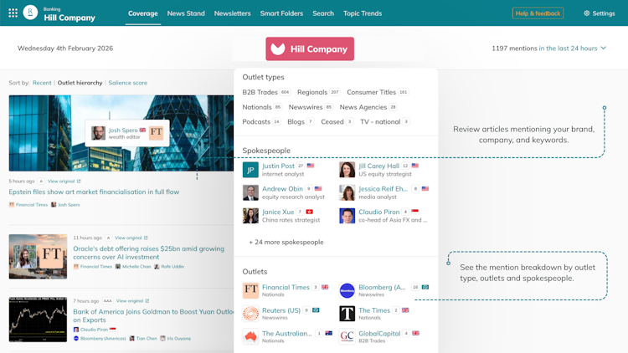Viewport: 628px width, 353px height.
Task: Filter by Podcasts outlet type
Action: point(261,121)
